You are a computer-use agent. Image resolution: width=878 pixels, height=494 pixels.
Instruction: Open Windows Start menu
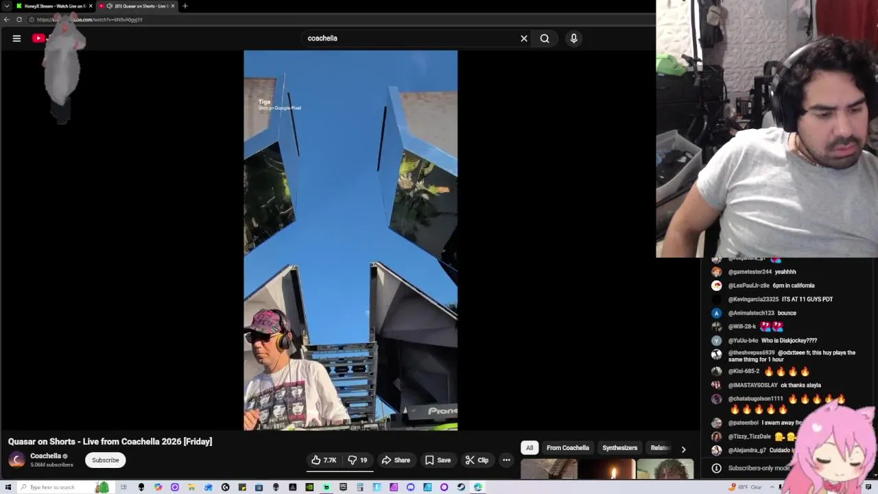coord(8,487)
